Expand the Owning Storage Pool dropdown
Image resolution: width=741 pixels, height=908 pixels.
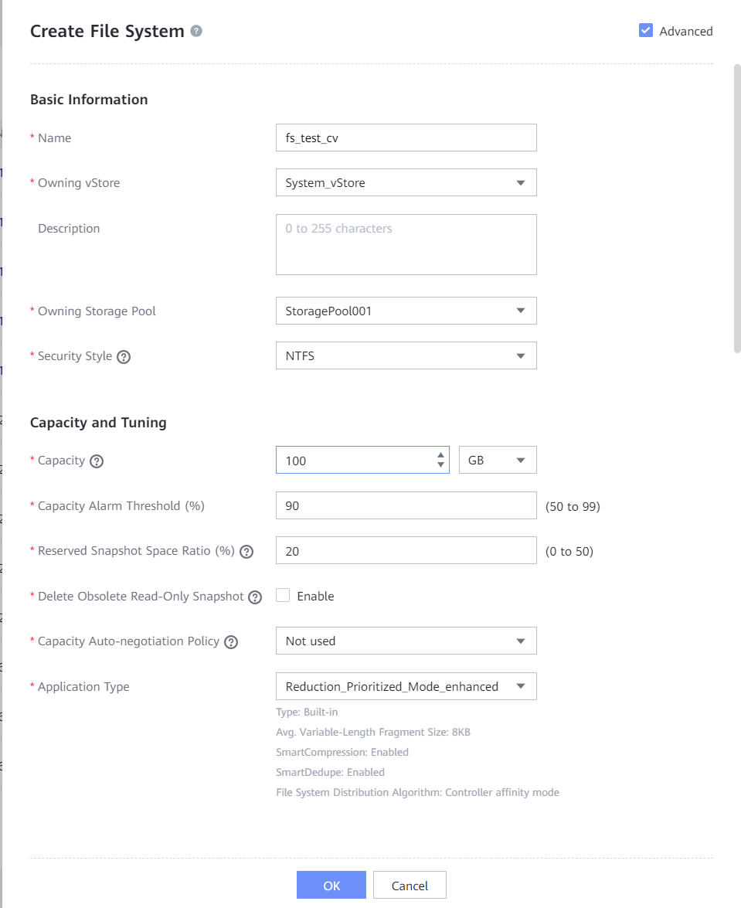406,311
